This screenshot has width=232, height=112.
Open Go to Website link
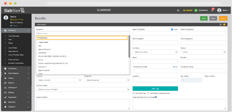pos(17,23)
